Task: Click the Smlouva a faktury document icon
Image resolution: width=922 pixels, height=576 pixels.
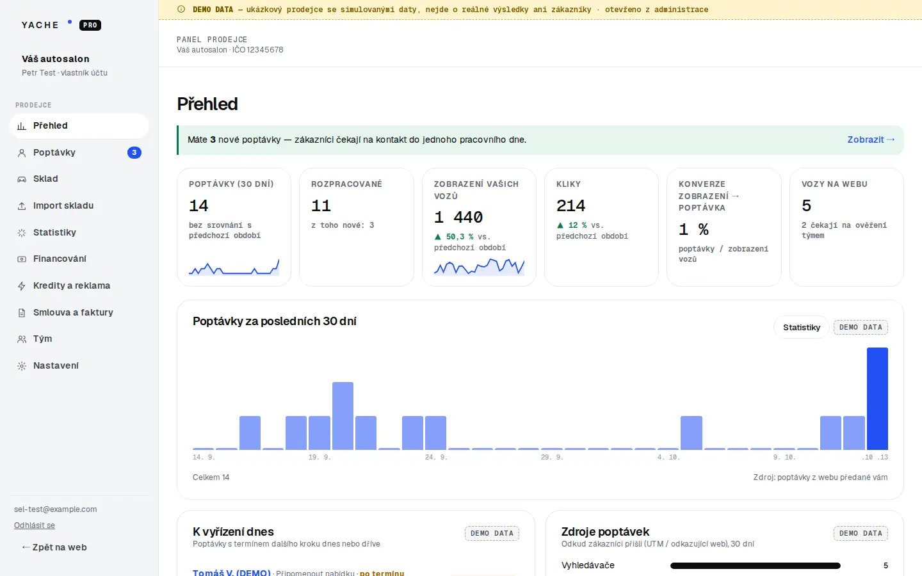Action: click(x=22, y=313)
